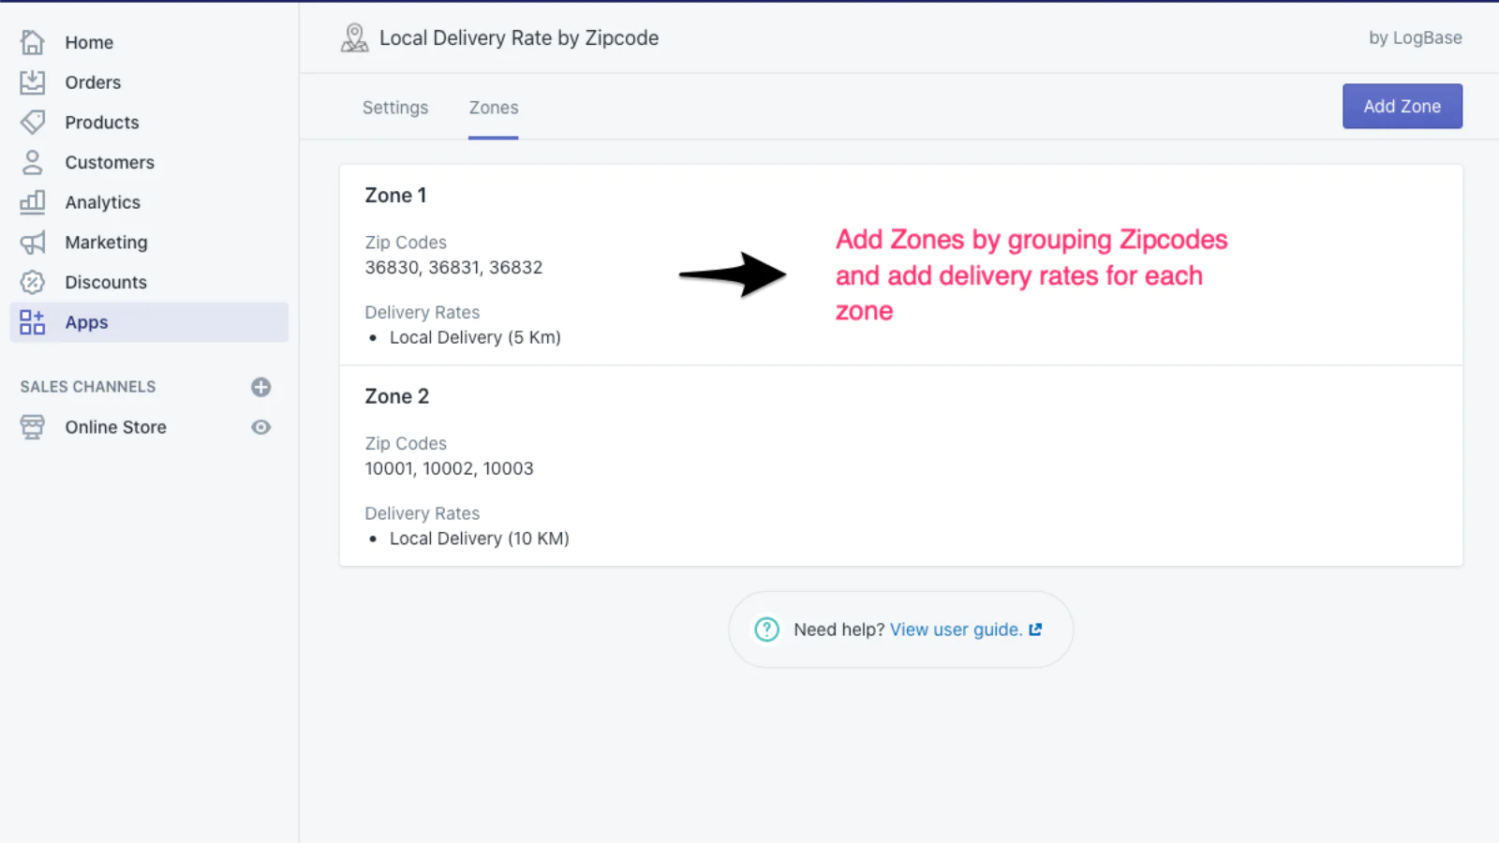Switch to the Settings tab

coord(395,108)
